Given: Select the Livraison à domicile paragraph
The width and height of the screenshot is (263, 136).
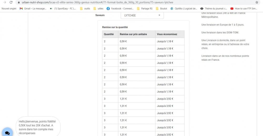Looking at the screenshot, I should [225, 44].
